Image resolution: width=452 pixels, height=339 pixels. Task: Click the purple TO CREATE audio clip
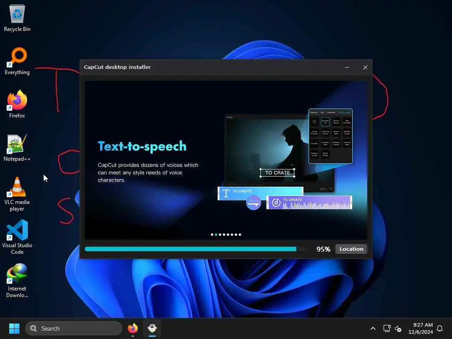(309, 202)
